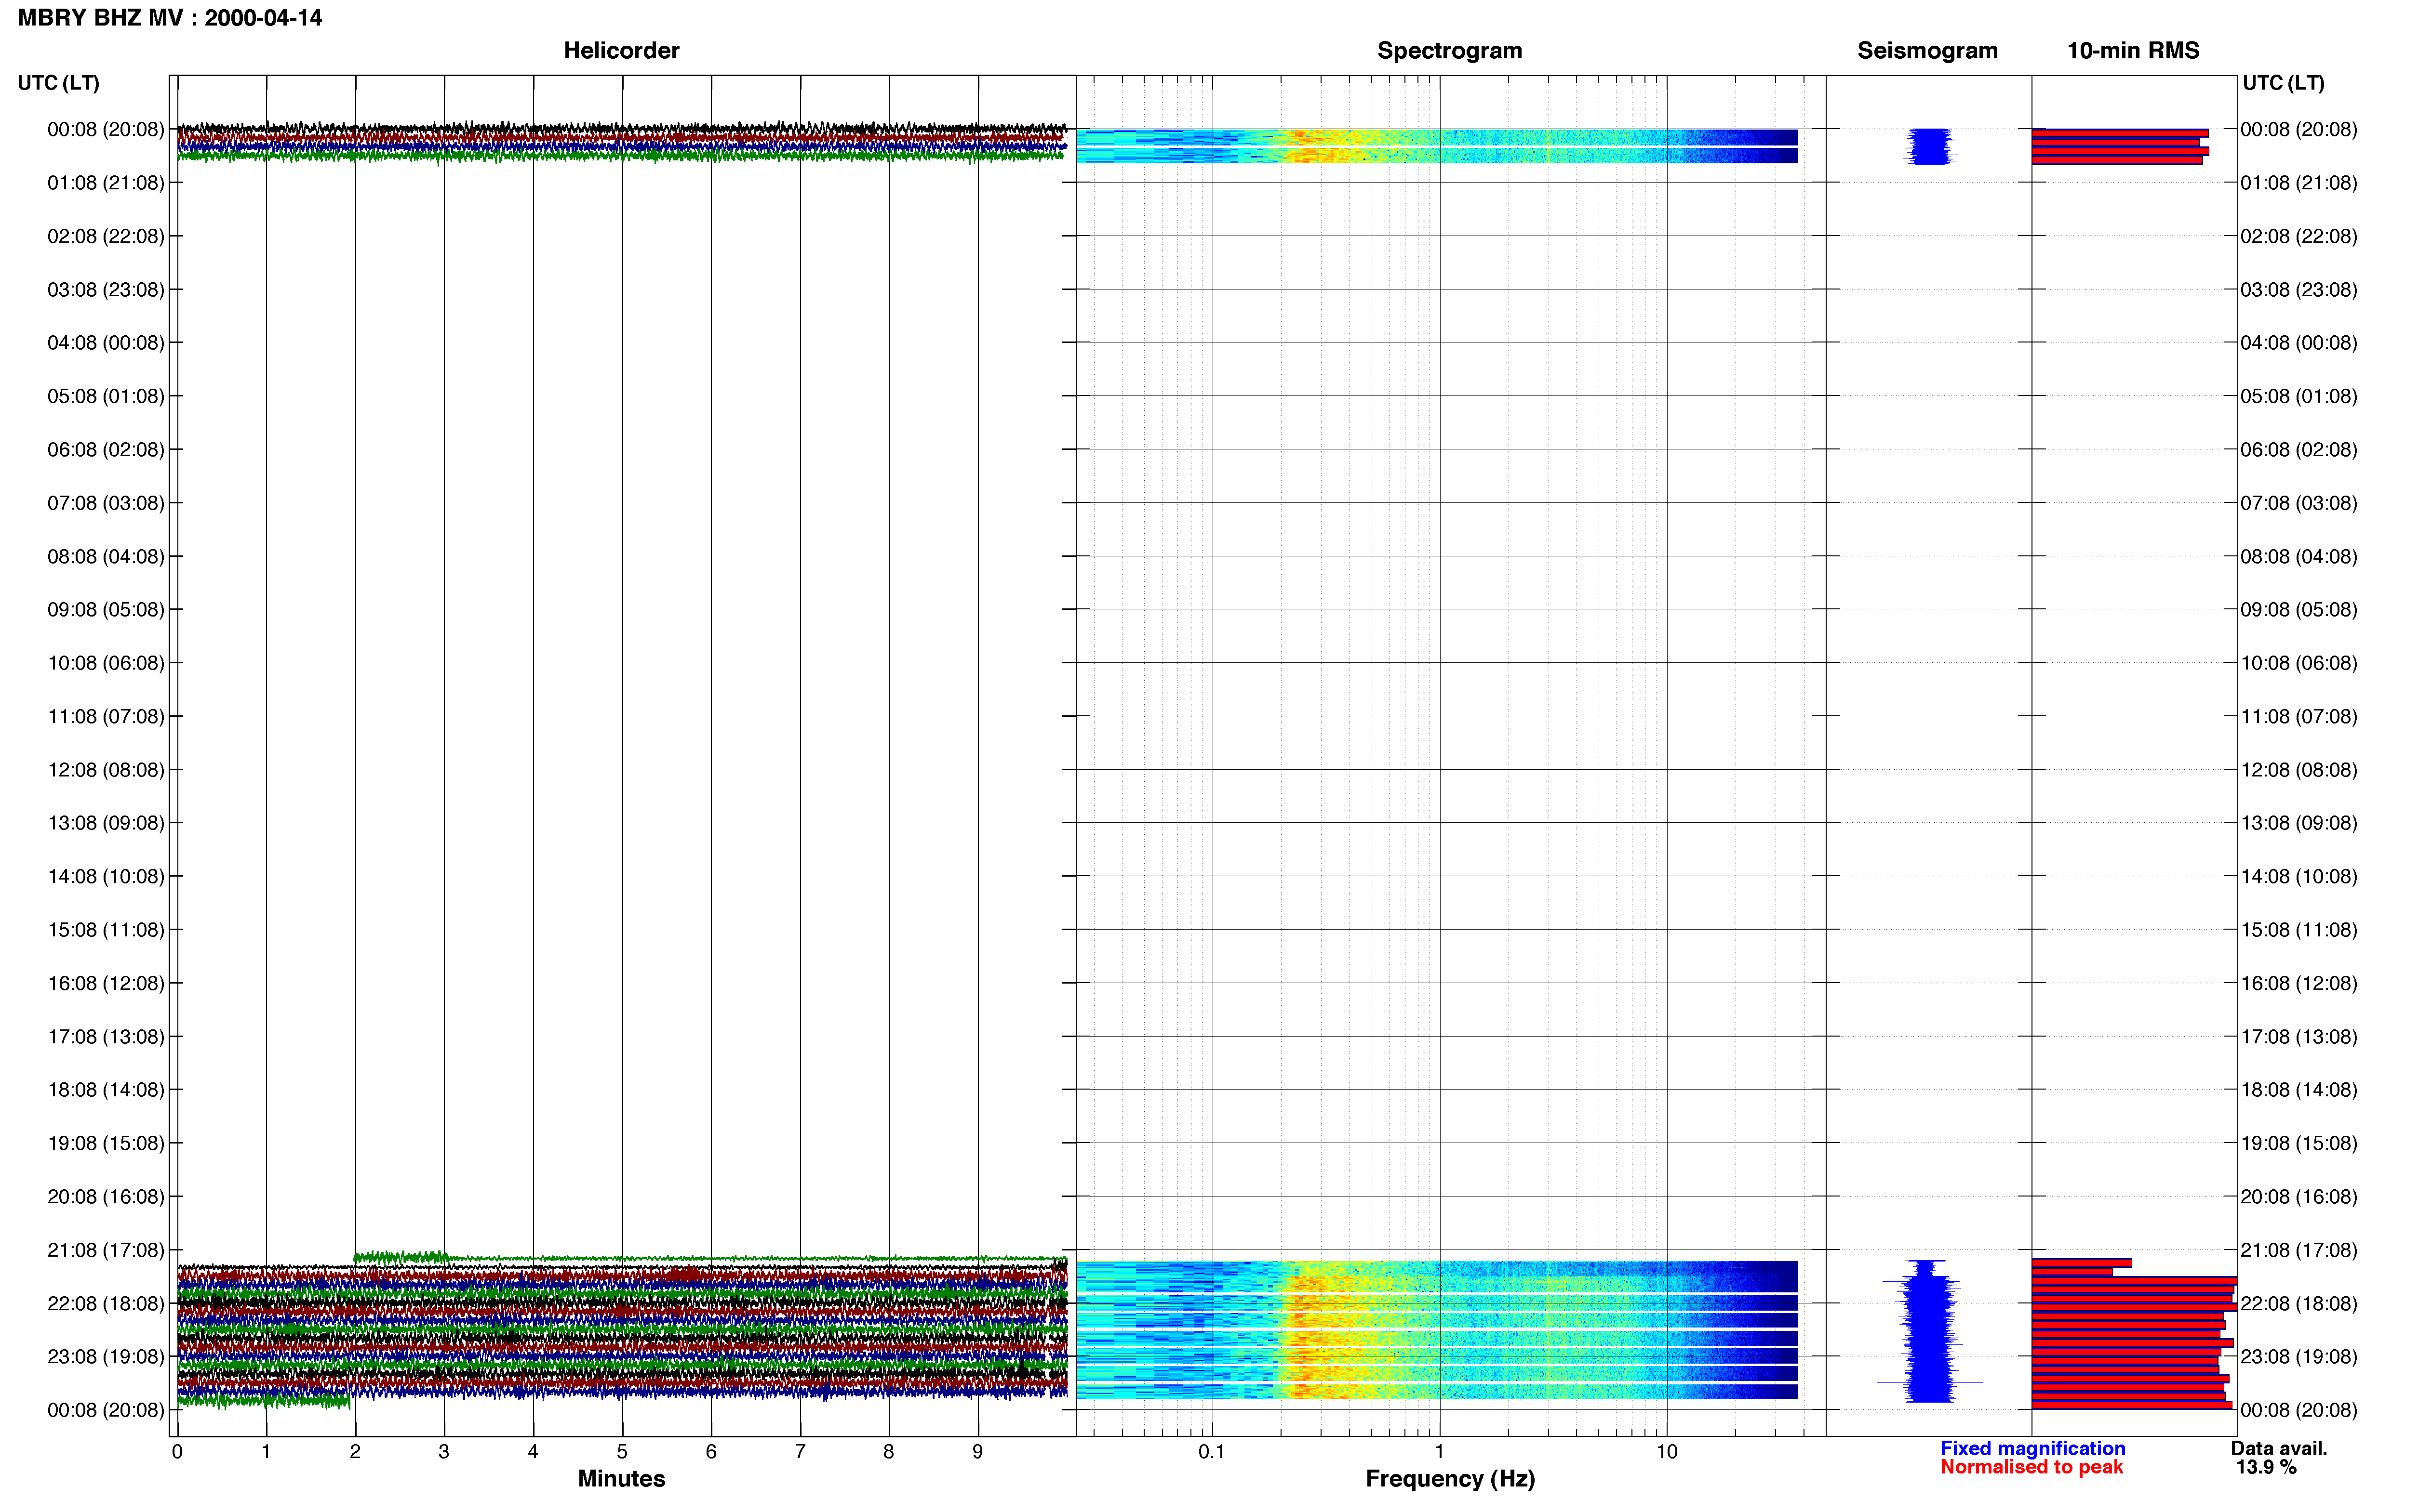Select the Seismogram panel heading
This screenshot has width=2419, height=1512.
(1927, 51)
